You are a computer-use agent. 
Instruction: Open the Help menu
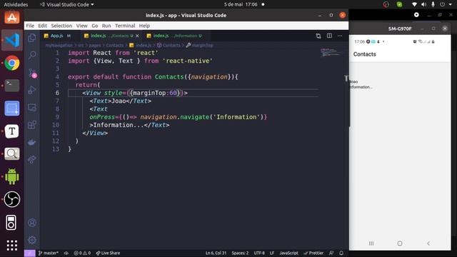pos(144,26)
